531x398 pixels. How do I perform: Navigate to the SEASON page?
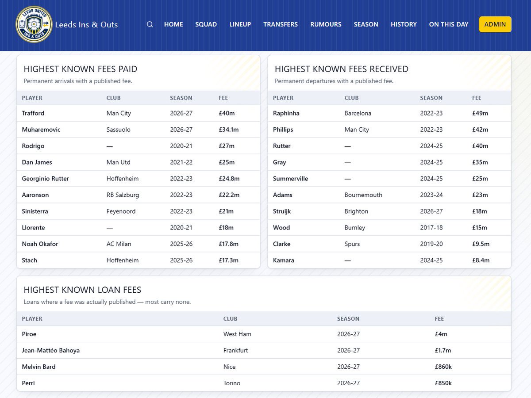point(366,24)
